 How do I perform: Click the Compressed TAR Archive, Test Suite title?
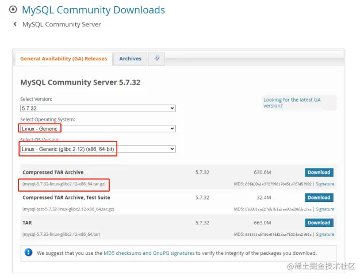(x=66, y=197)
